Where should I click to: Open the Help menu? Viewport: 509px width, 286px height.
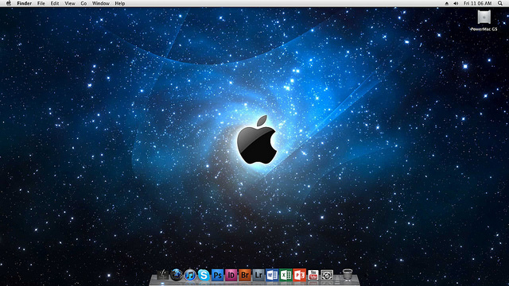coord(120,3)
